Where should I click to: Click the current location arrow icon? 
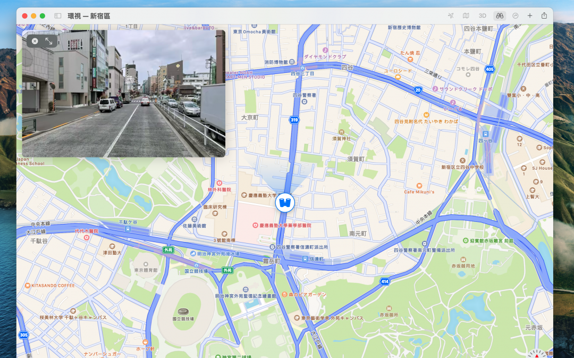(451, 16)
